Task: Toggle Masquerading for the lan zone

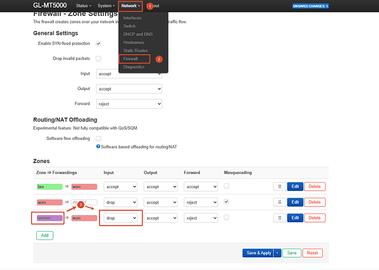Action: 226,186
